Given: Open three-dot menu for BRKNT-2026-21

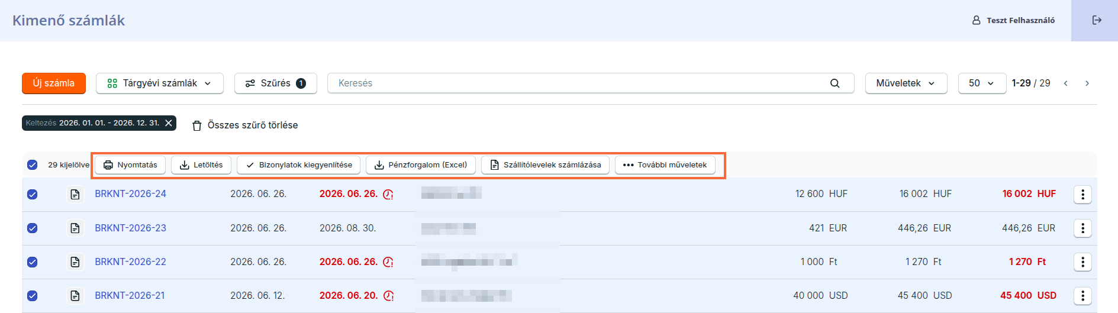Looking at the screenshot, I should [1082, 296].
